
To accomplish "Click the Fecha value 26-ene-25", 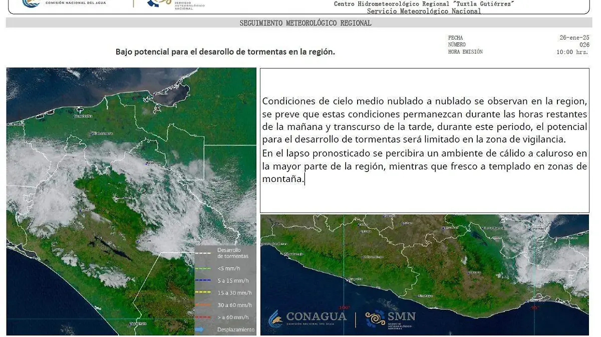I will coord(574,37).
